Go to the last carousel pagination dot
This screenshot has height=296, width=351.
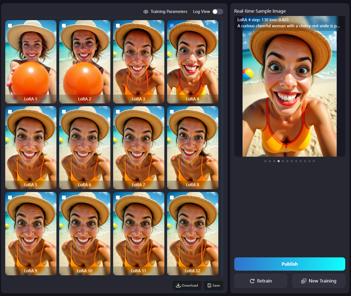click(314, 161)
